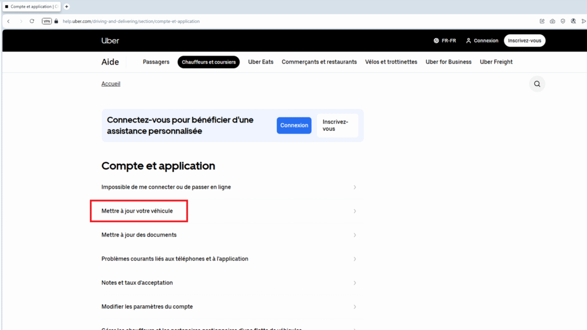587x330 pixels.
Task: Open Modifier les paramètres du compte
Action: click(229, 307)
